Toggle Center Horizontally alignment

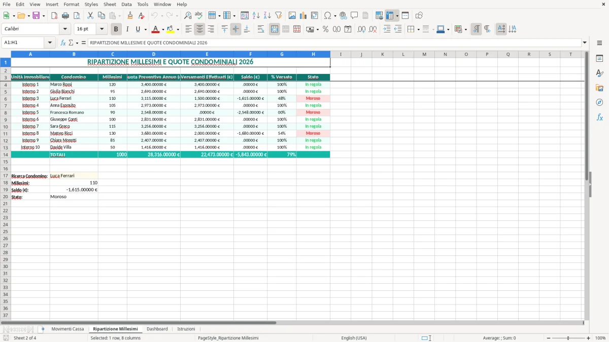(199, 29)
